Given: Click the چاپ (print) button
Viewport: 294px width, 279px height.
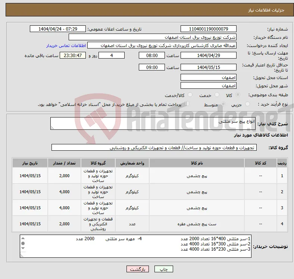Looking at the screenshot, I should [x=163, y=269].
